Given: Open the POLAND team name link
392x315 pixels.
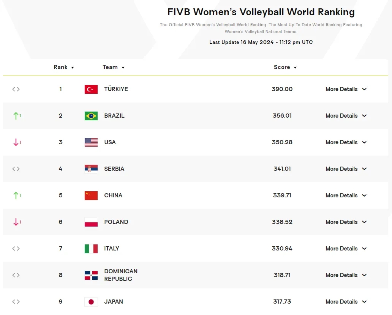Looking at the screenshot, I should 116,222.
